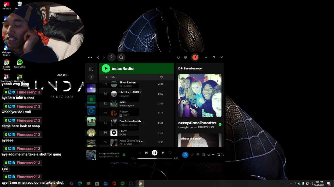334x187 pixels.
Task: Connect to a device
Action: click(x=203, y=155)
